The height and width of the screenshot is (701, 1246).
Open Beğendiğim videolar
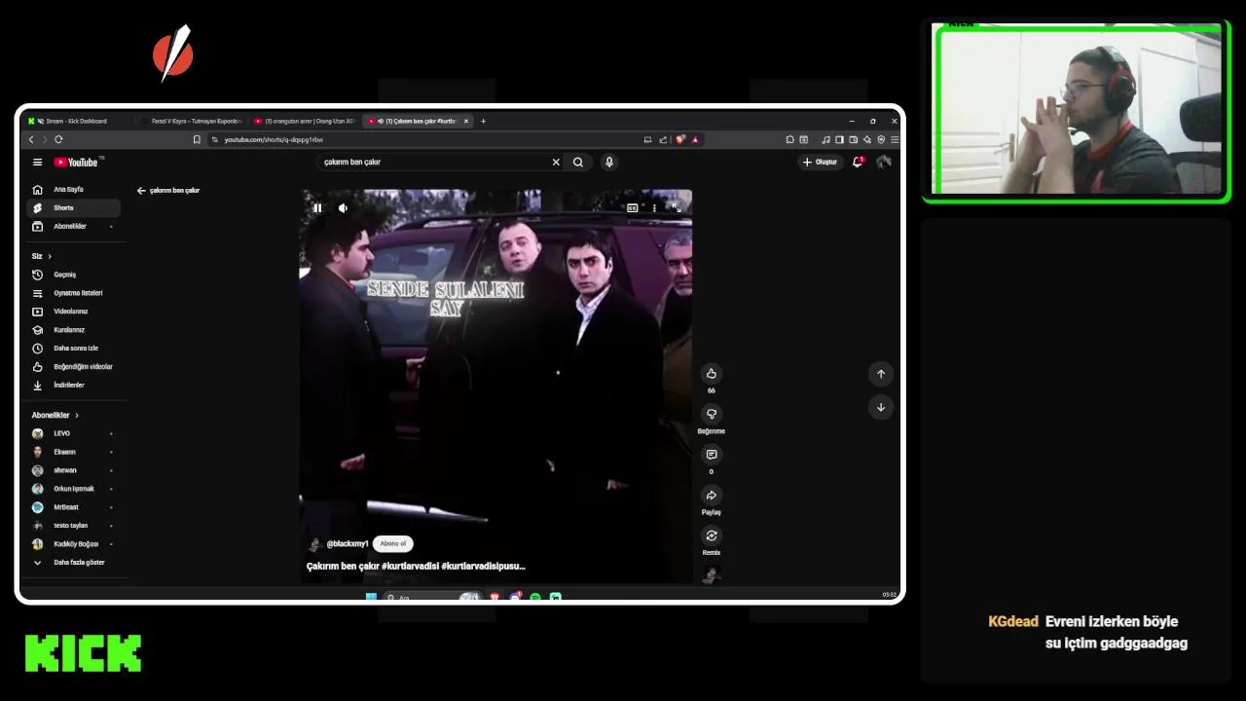pos(74,367)
